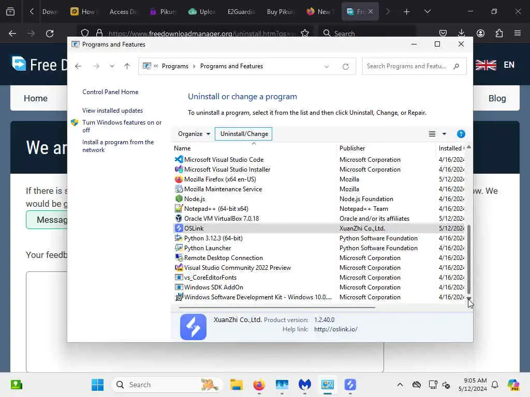This screenshot has width=530, height=397.
Task: Click the Home menu on the website
Action: click(36, 98)
